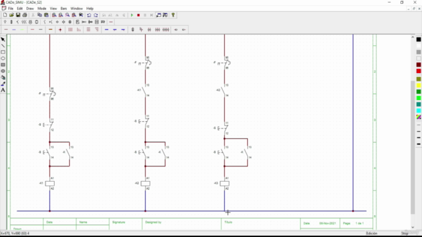
Task: Click the single red dash in second toolbar
Action: point(111,22)
